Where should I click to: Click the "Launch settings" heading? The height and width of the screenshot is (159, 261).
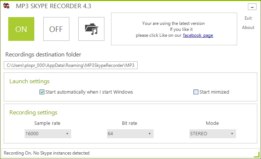(x=29, y=81)
